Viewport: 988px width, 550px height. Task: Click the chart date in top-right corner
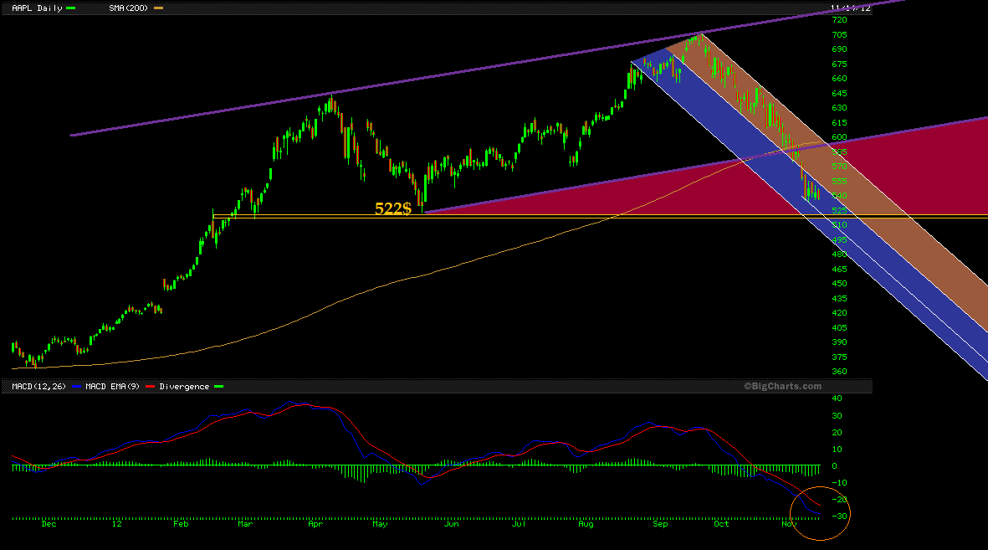click(x=851, y=8)
